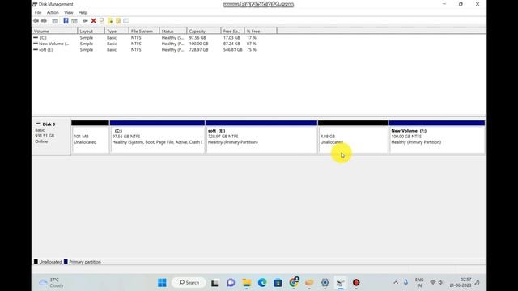518x291 pixels.
Task: Sort list by Layout column header
Action: coord(91,31)
